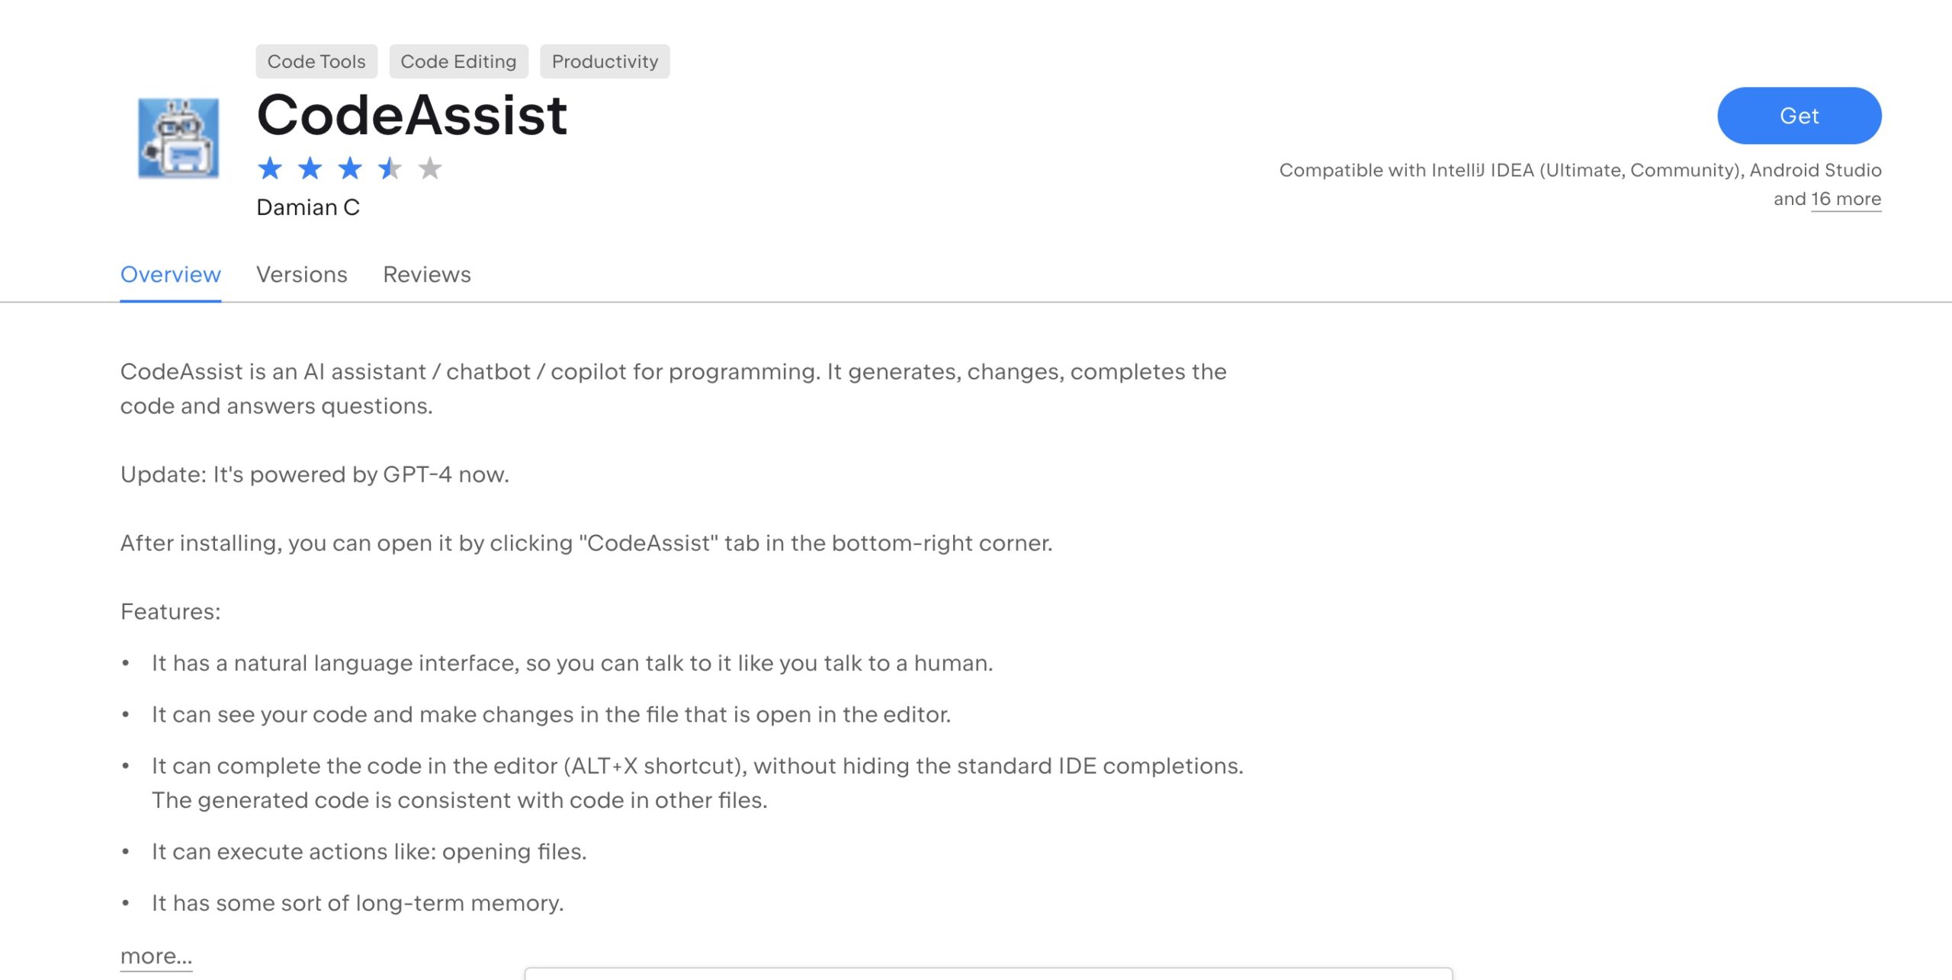Click the gray fifth rating star
Image resolution: width=1952 pixels, height=980 pixels.
click(430, 168)
